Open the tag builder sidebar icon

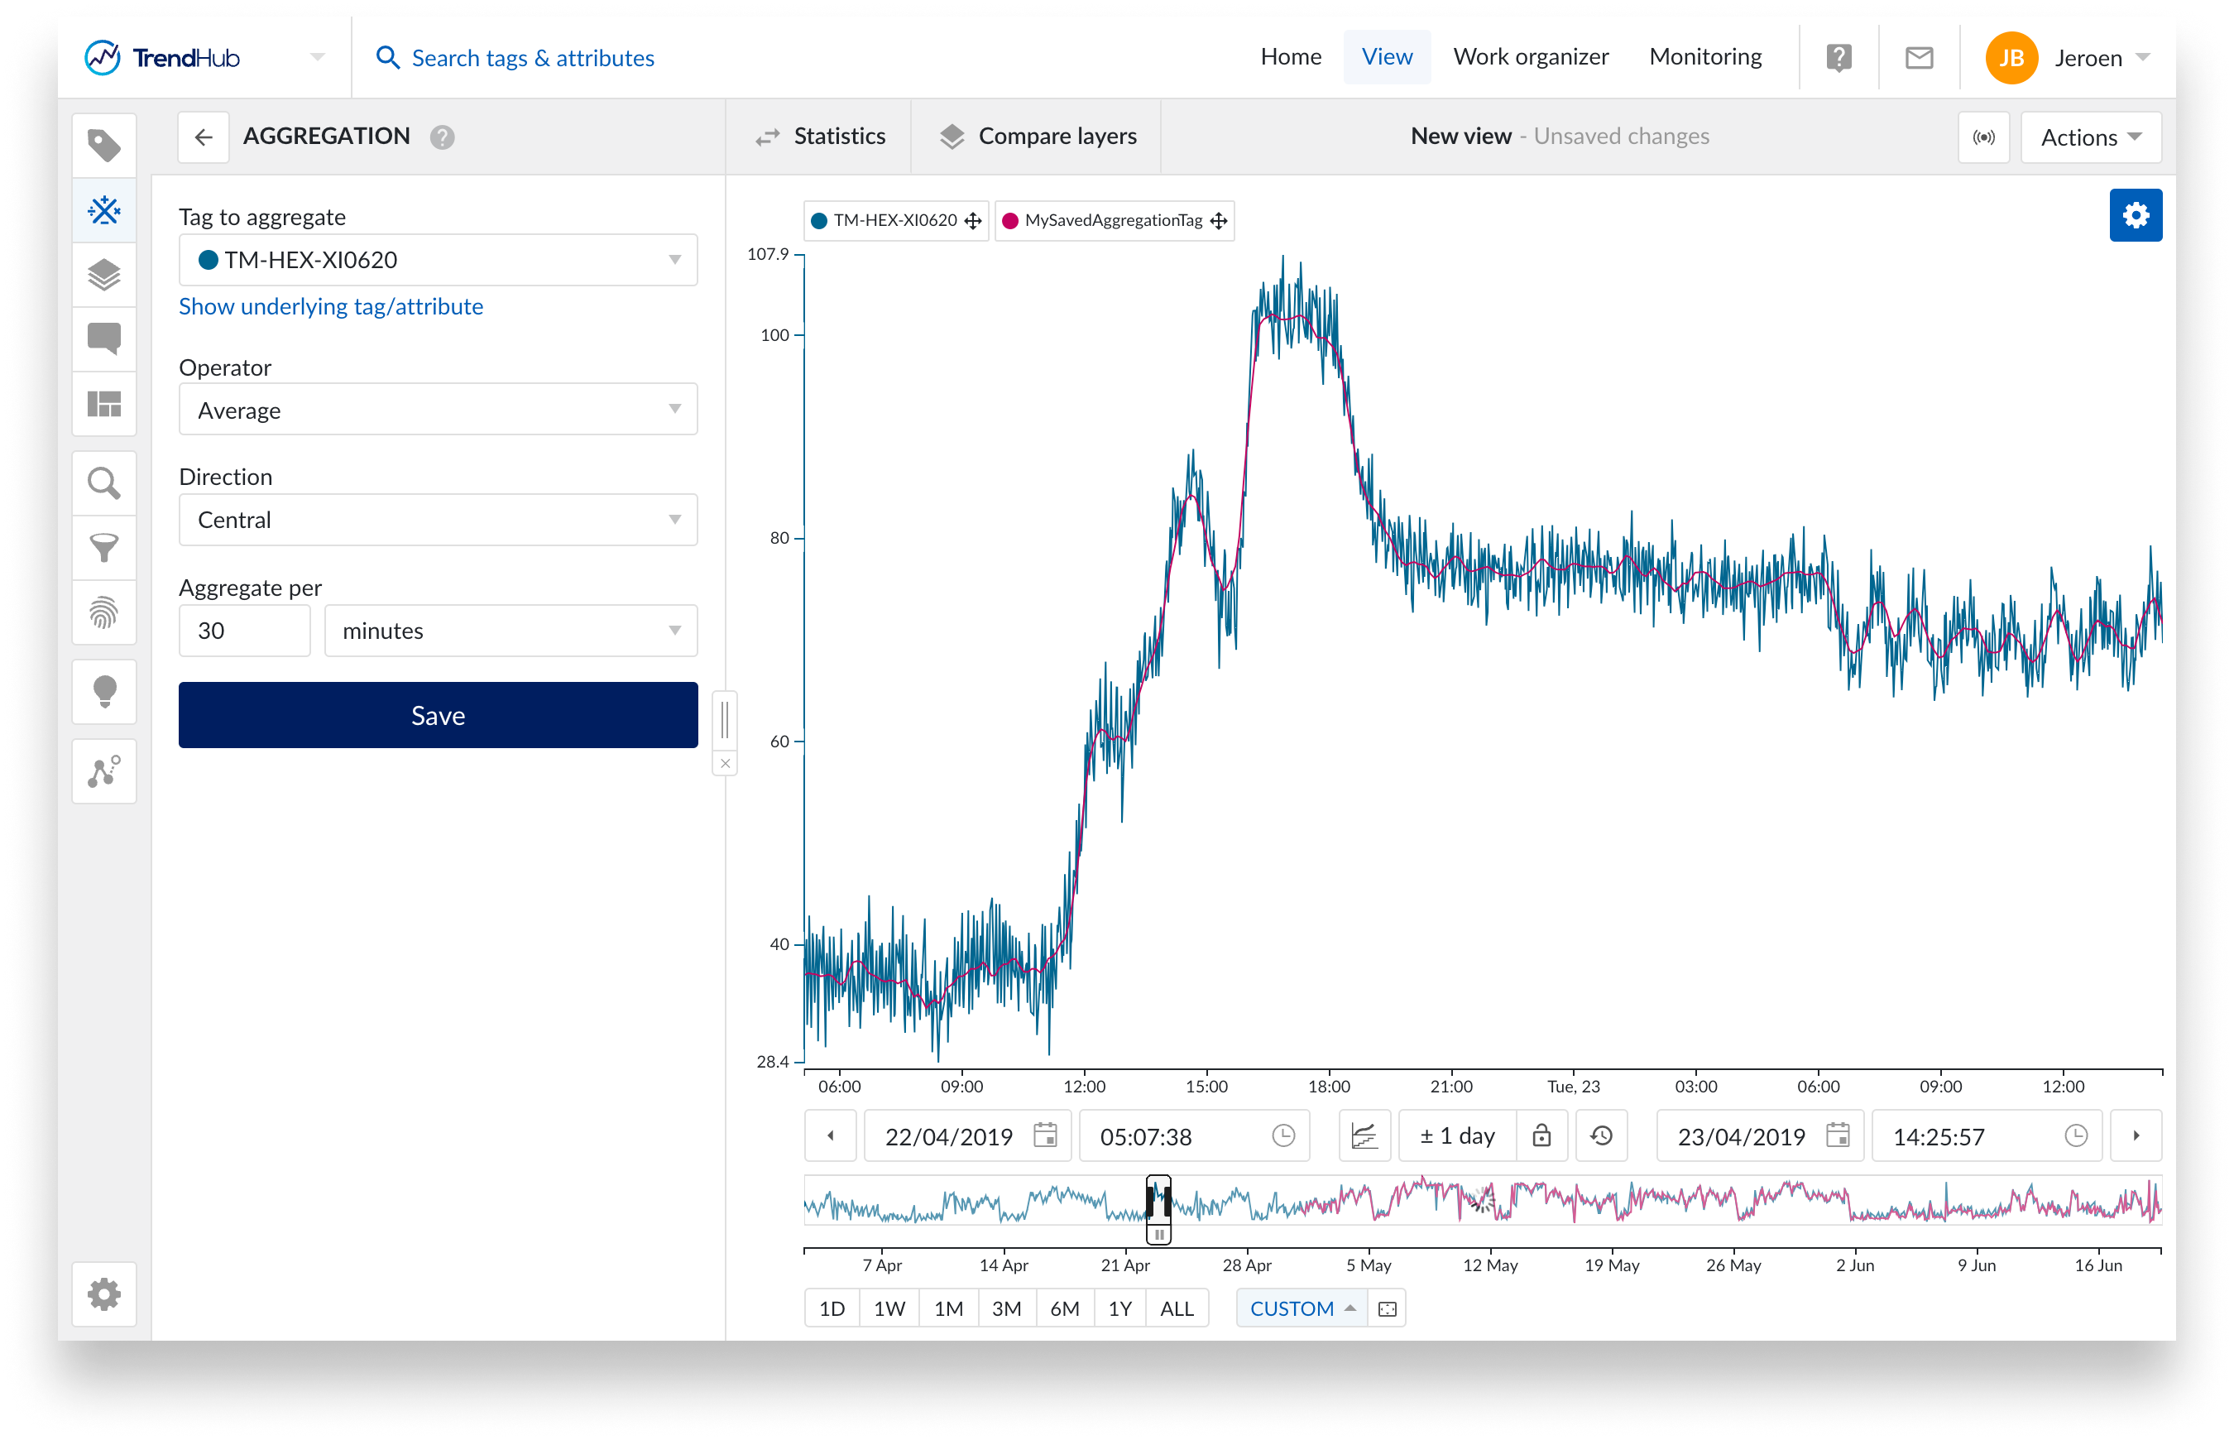[x=103, y=210]
